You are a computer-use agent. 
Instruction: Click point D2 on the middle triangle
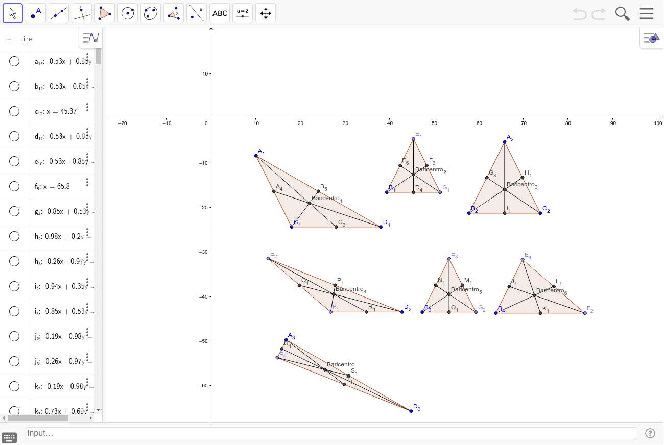click(402, 312)
